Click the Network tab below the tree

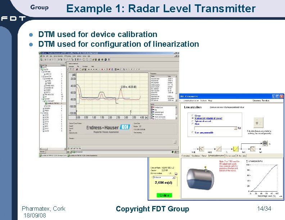point(42,151)
